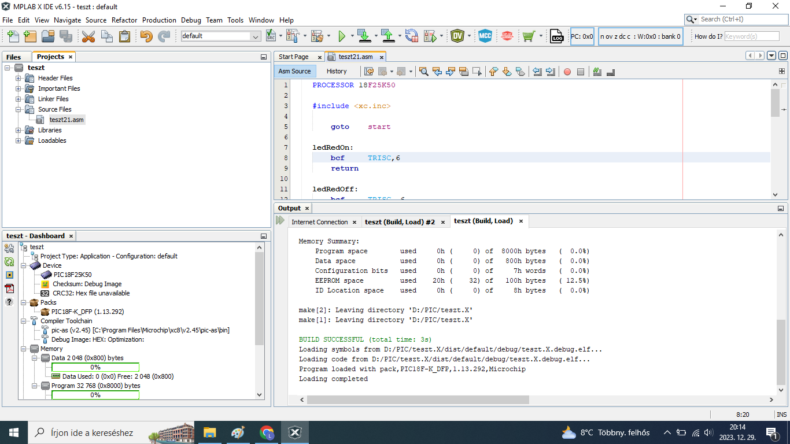This screenshot has height=444, width=790.
Task: Click the How do I keyword search field
Action: coord(752,36)
